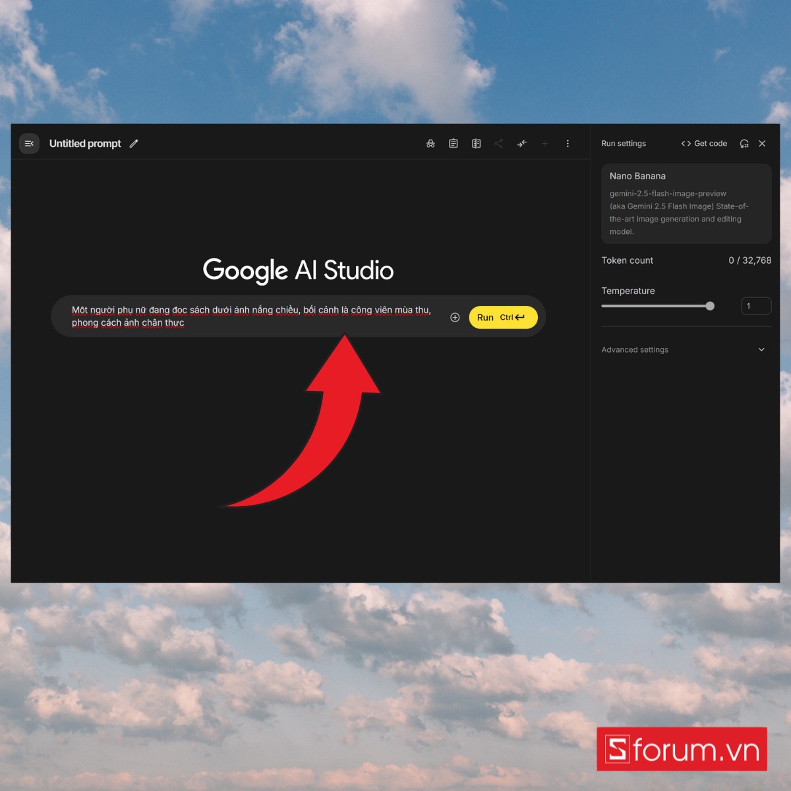Click the compress arrows icon in toolbar
791x791 pixels.
coord(522,144)
